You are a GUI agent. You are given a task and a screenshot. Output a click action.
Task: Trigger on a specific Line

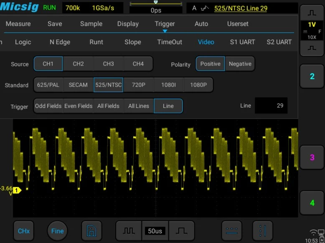coord(168,106)
